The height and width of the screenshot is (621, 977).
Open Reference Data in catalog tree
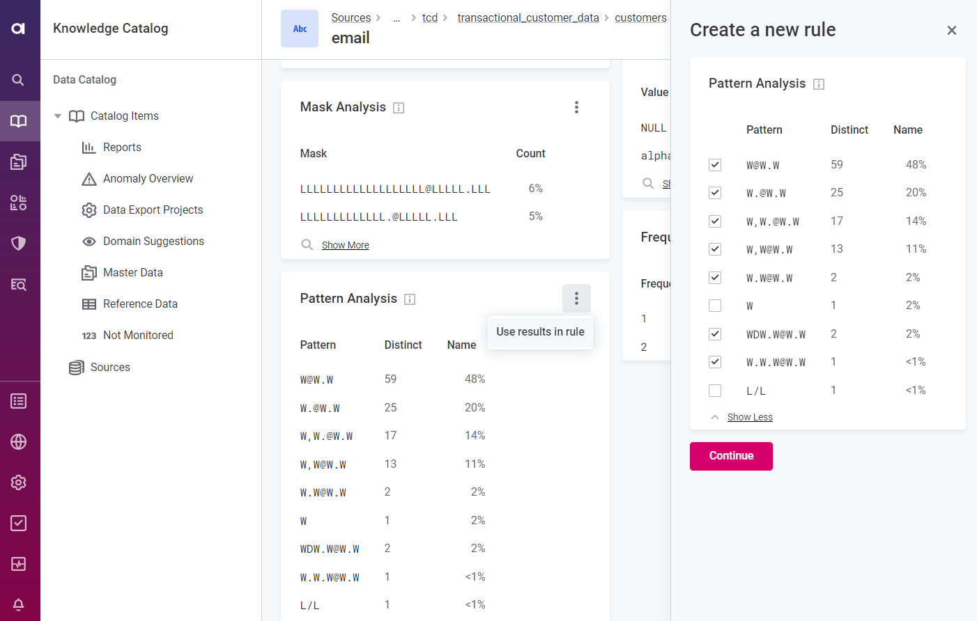[140, 304]
